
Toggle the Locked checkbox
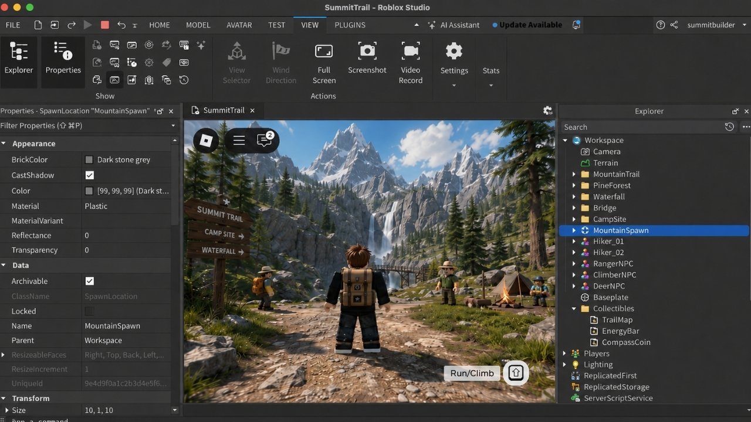(x=89, y=311)
